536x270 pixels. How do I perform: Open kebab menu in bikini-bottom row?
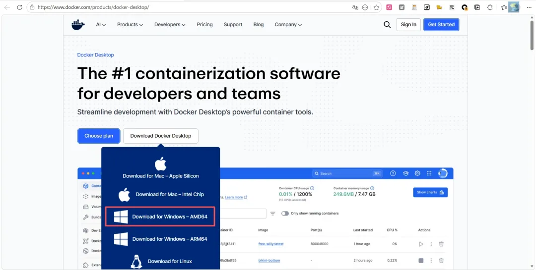(x=431, y=261)
